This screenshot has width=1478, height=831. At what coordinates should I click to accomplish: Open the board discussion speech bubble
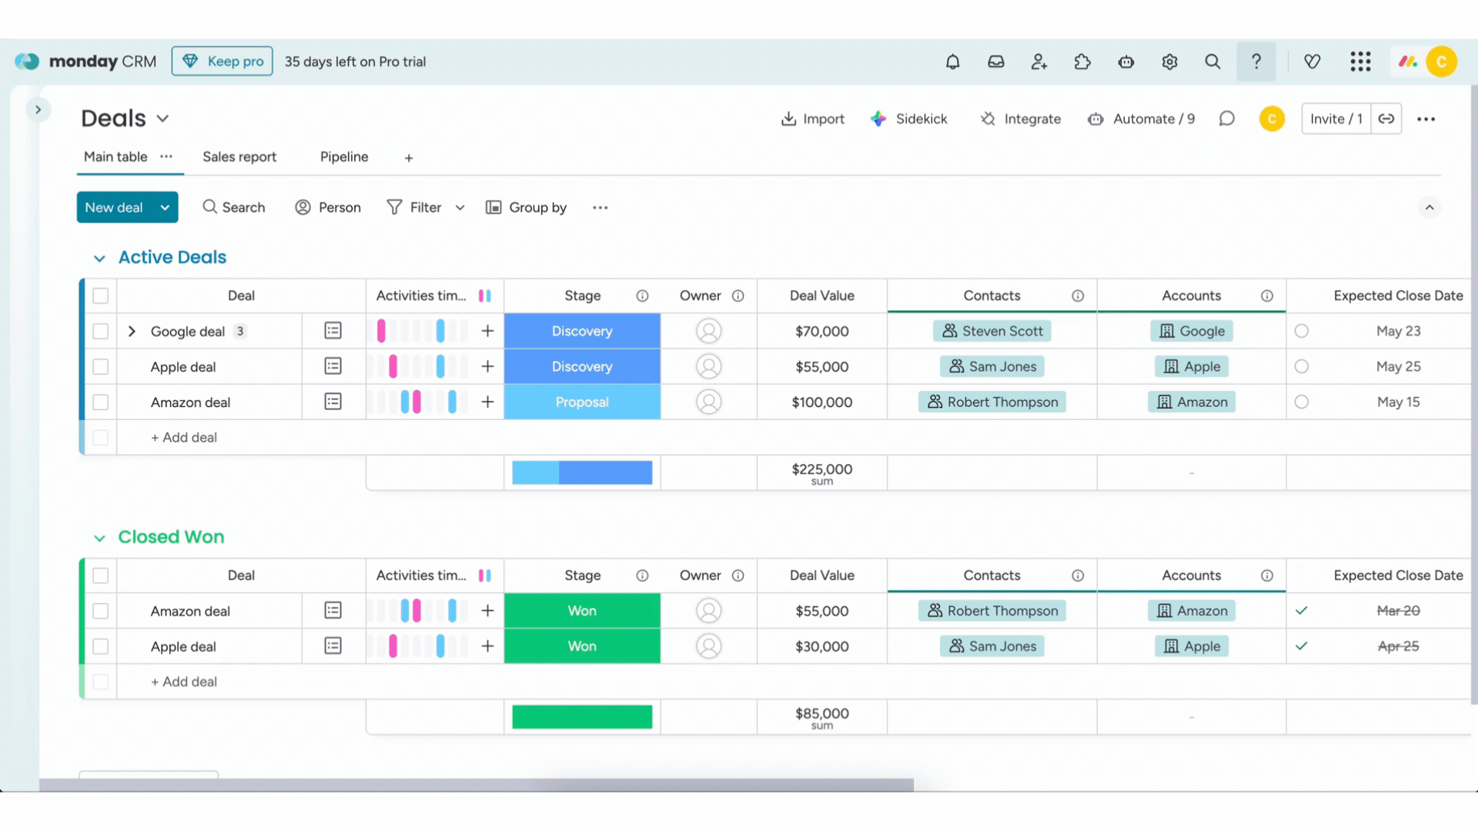click(1227, 118)
